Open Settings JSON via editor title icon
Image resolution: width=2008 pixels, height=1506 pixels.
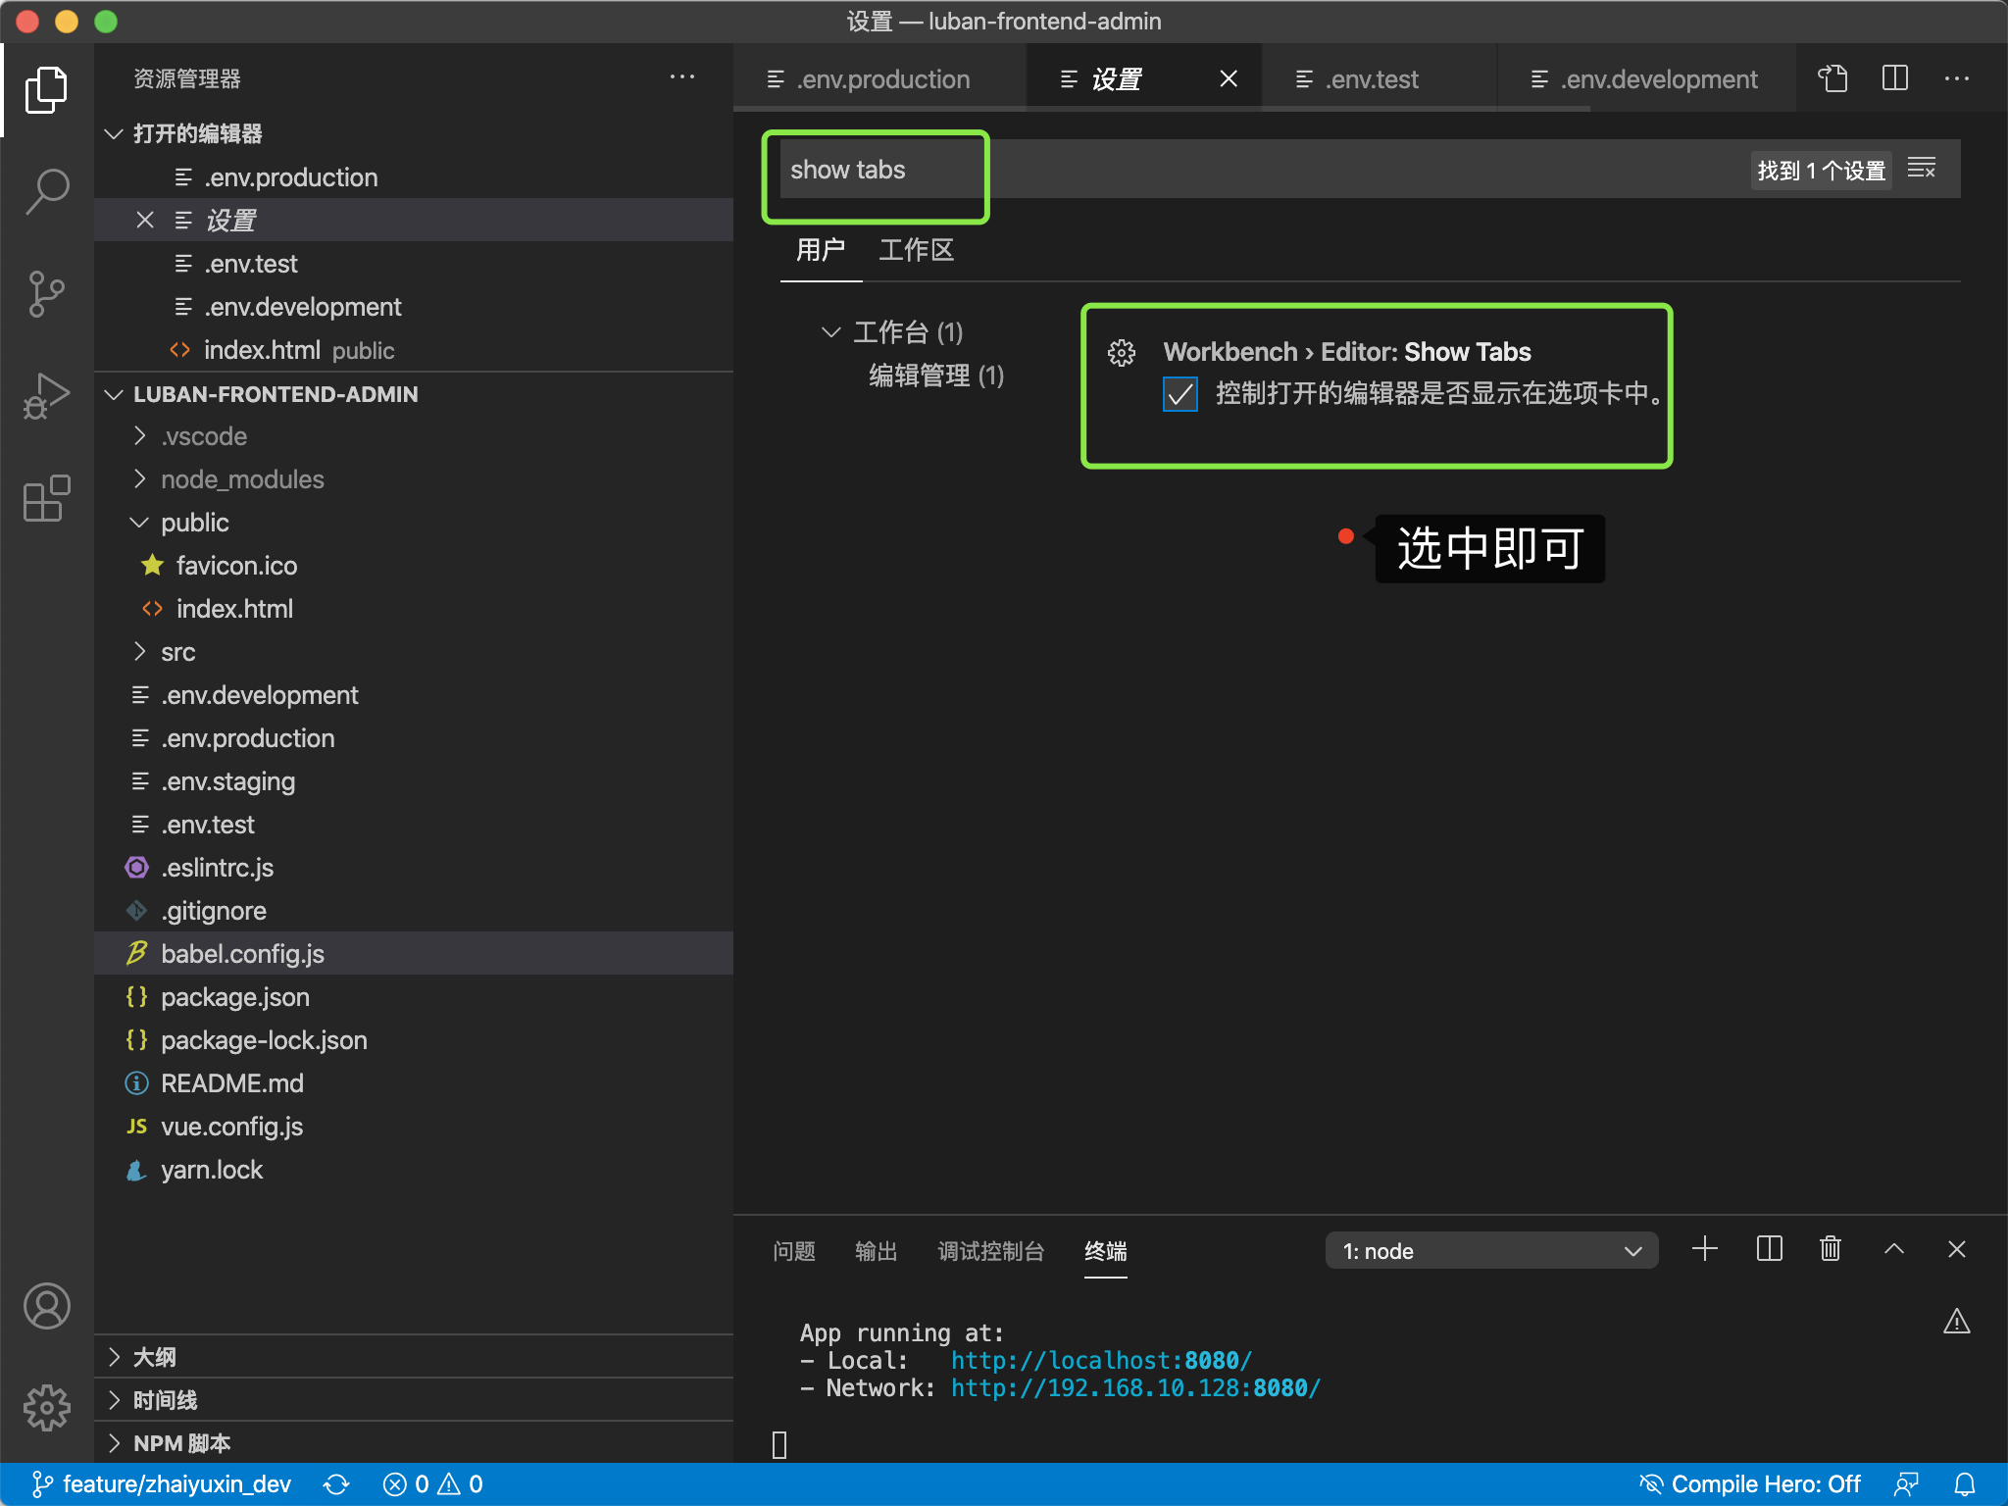point(1834,78)
